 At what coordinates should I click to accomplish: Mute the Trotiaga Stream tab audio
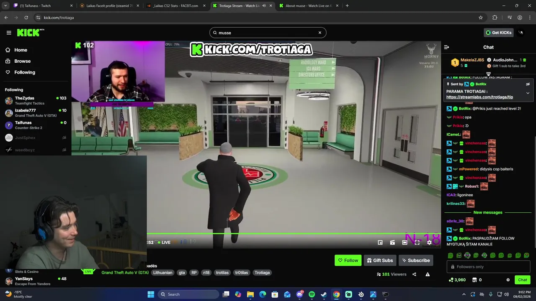(264, 6)
